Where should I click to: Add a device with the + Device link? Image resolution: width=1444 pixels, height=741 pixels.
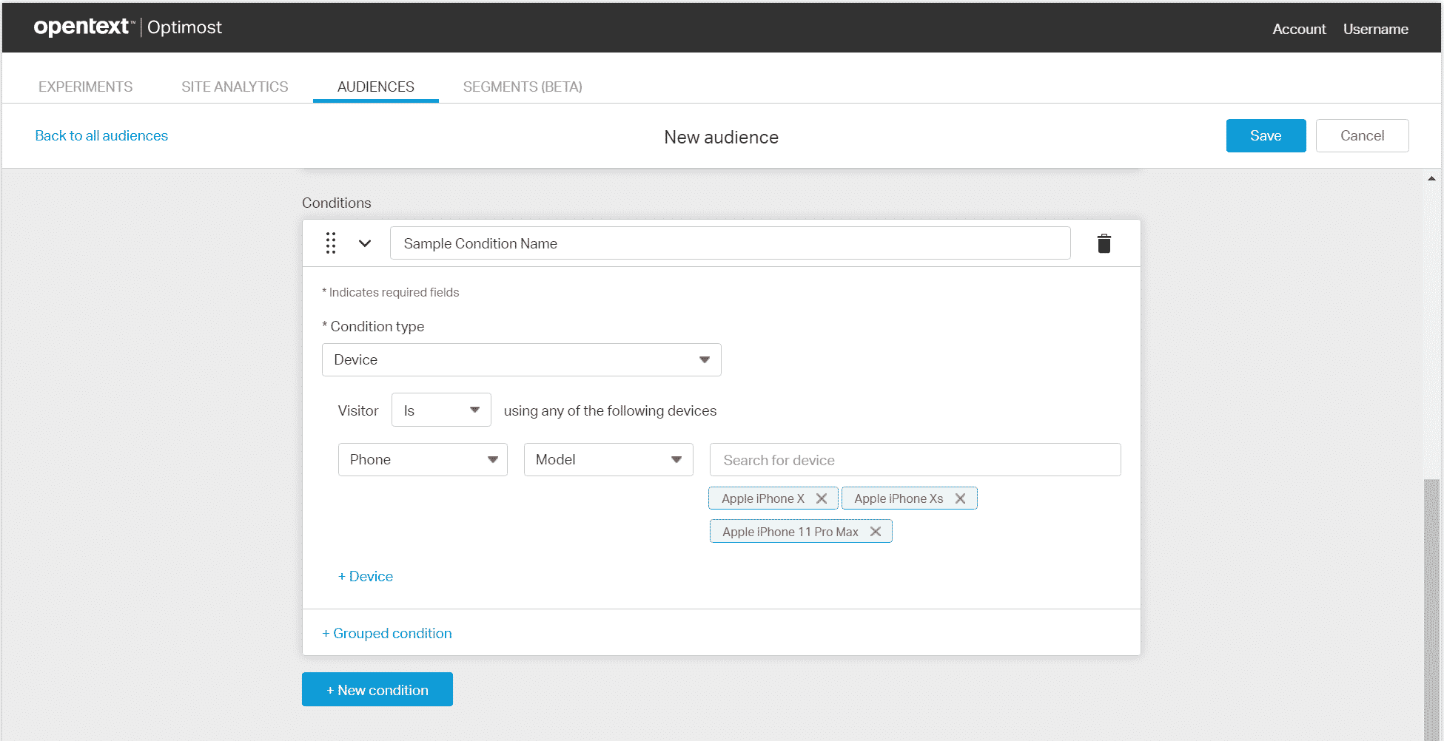tap(365, 576)
